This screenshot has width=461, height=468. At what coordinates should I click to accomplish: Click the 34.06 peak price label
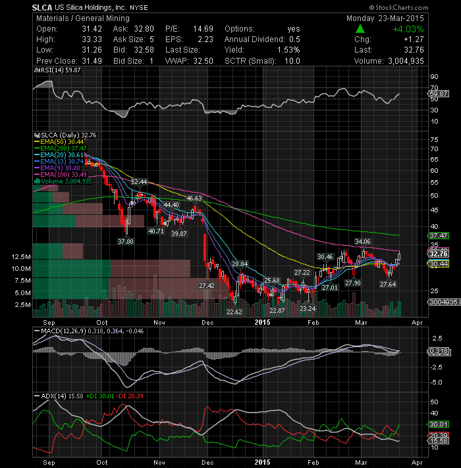coord(362,241)
